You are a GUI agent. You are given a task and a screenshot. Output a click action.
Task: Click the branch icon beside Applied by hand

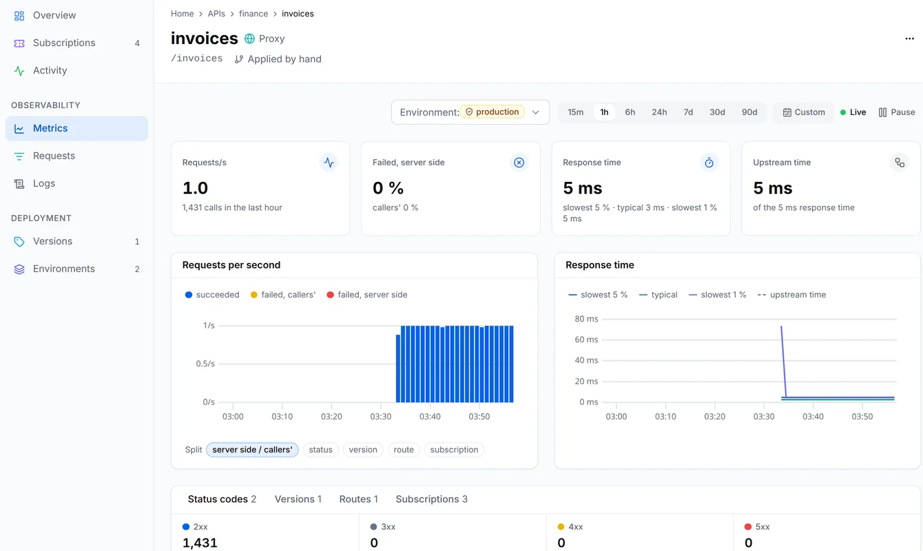pyautogui.click(x=239, y=59)
